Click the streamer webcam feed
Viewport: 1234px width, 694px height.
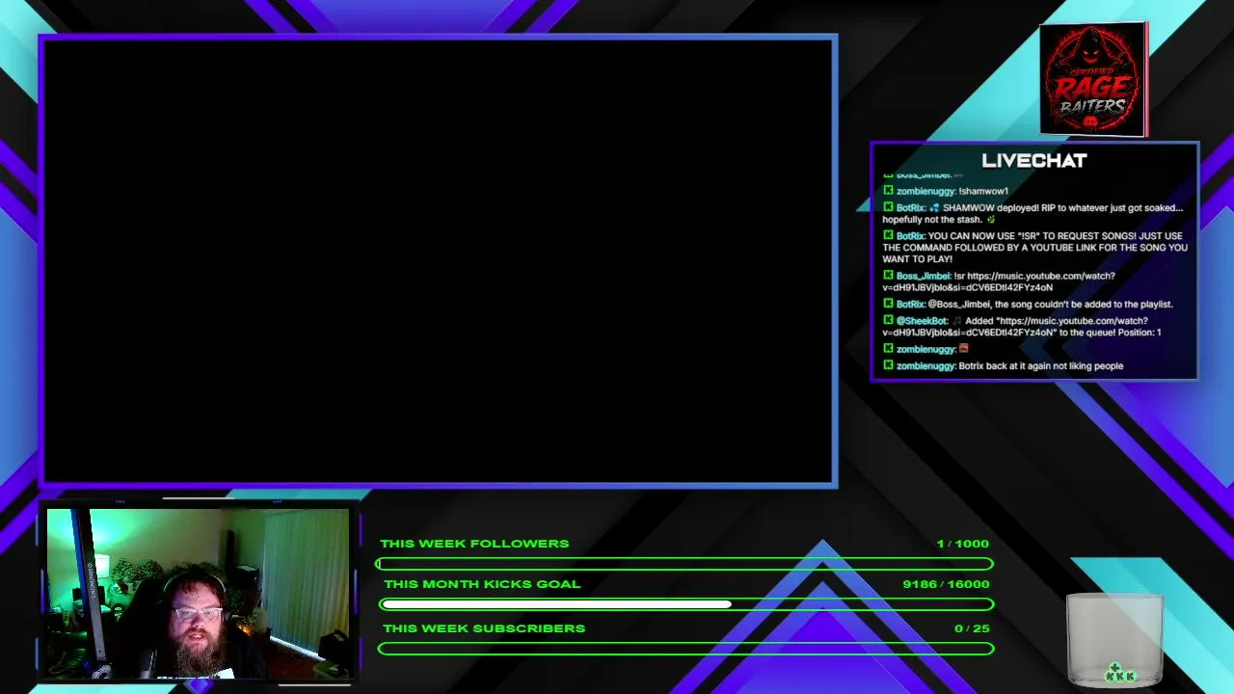coord(198,593)
